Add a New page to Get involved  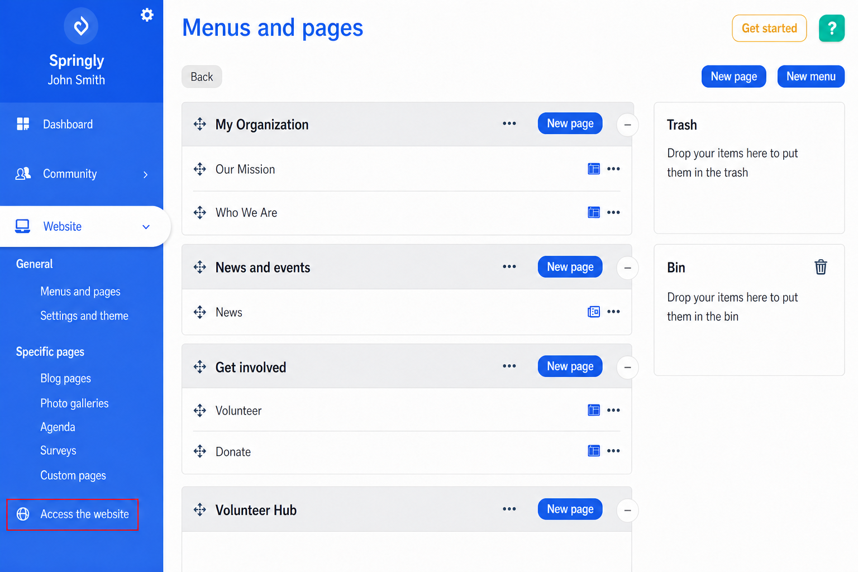pos(570,366)
